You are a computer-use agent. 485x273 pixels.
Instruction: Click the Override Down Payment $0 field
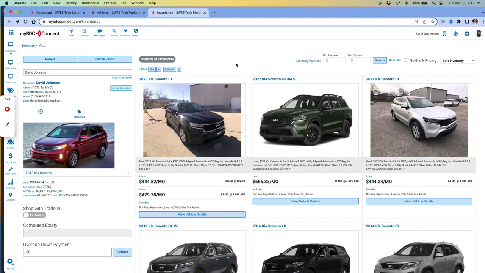point(67,252)
